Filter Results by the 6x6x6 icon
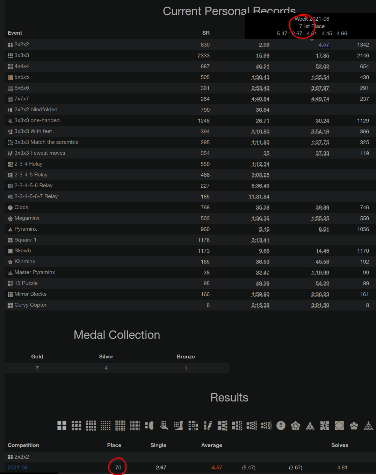 point(120,425)
